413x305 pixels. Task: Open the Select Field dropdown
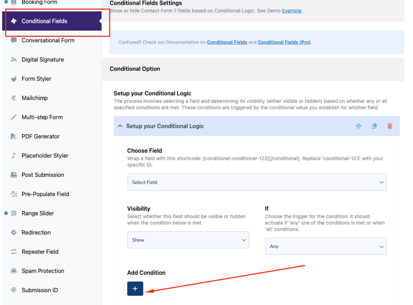coord(257,182)
